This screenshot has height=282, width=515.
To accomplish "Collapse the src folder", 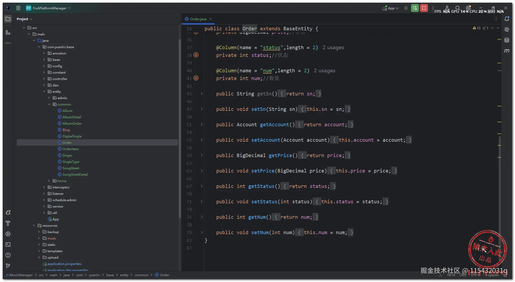I will point(24,28).
